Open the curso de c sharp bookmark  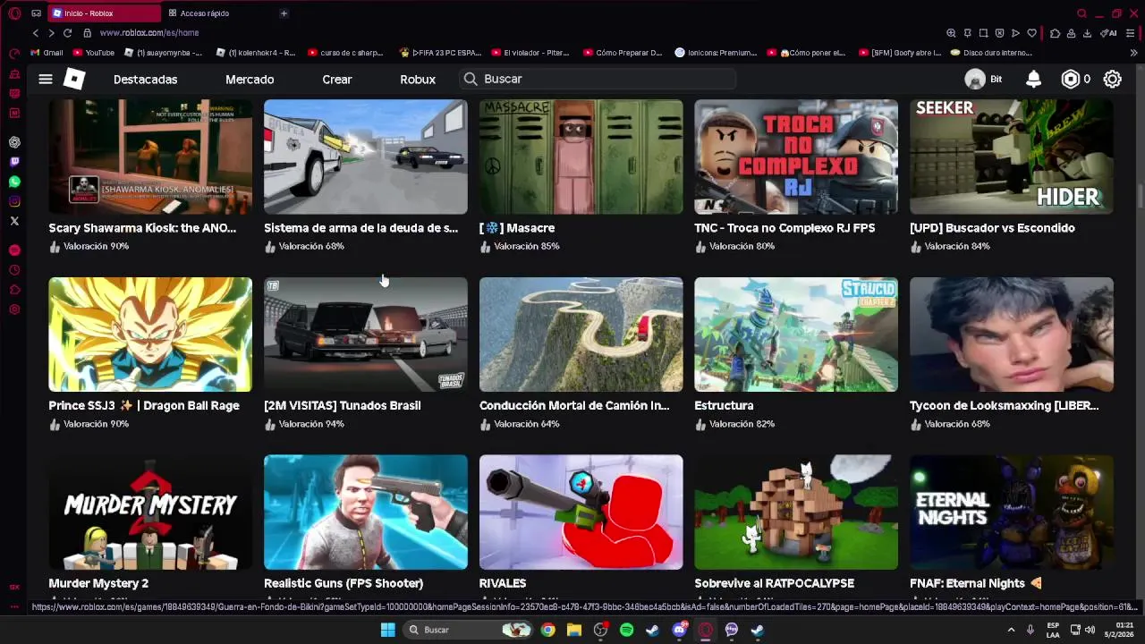345,53
